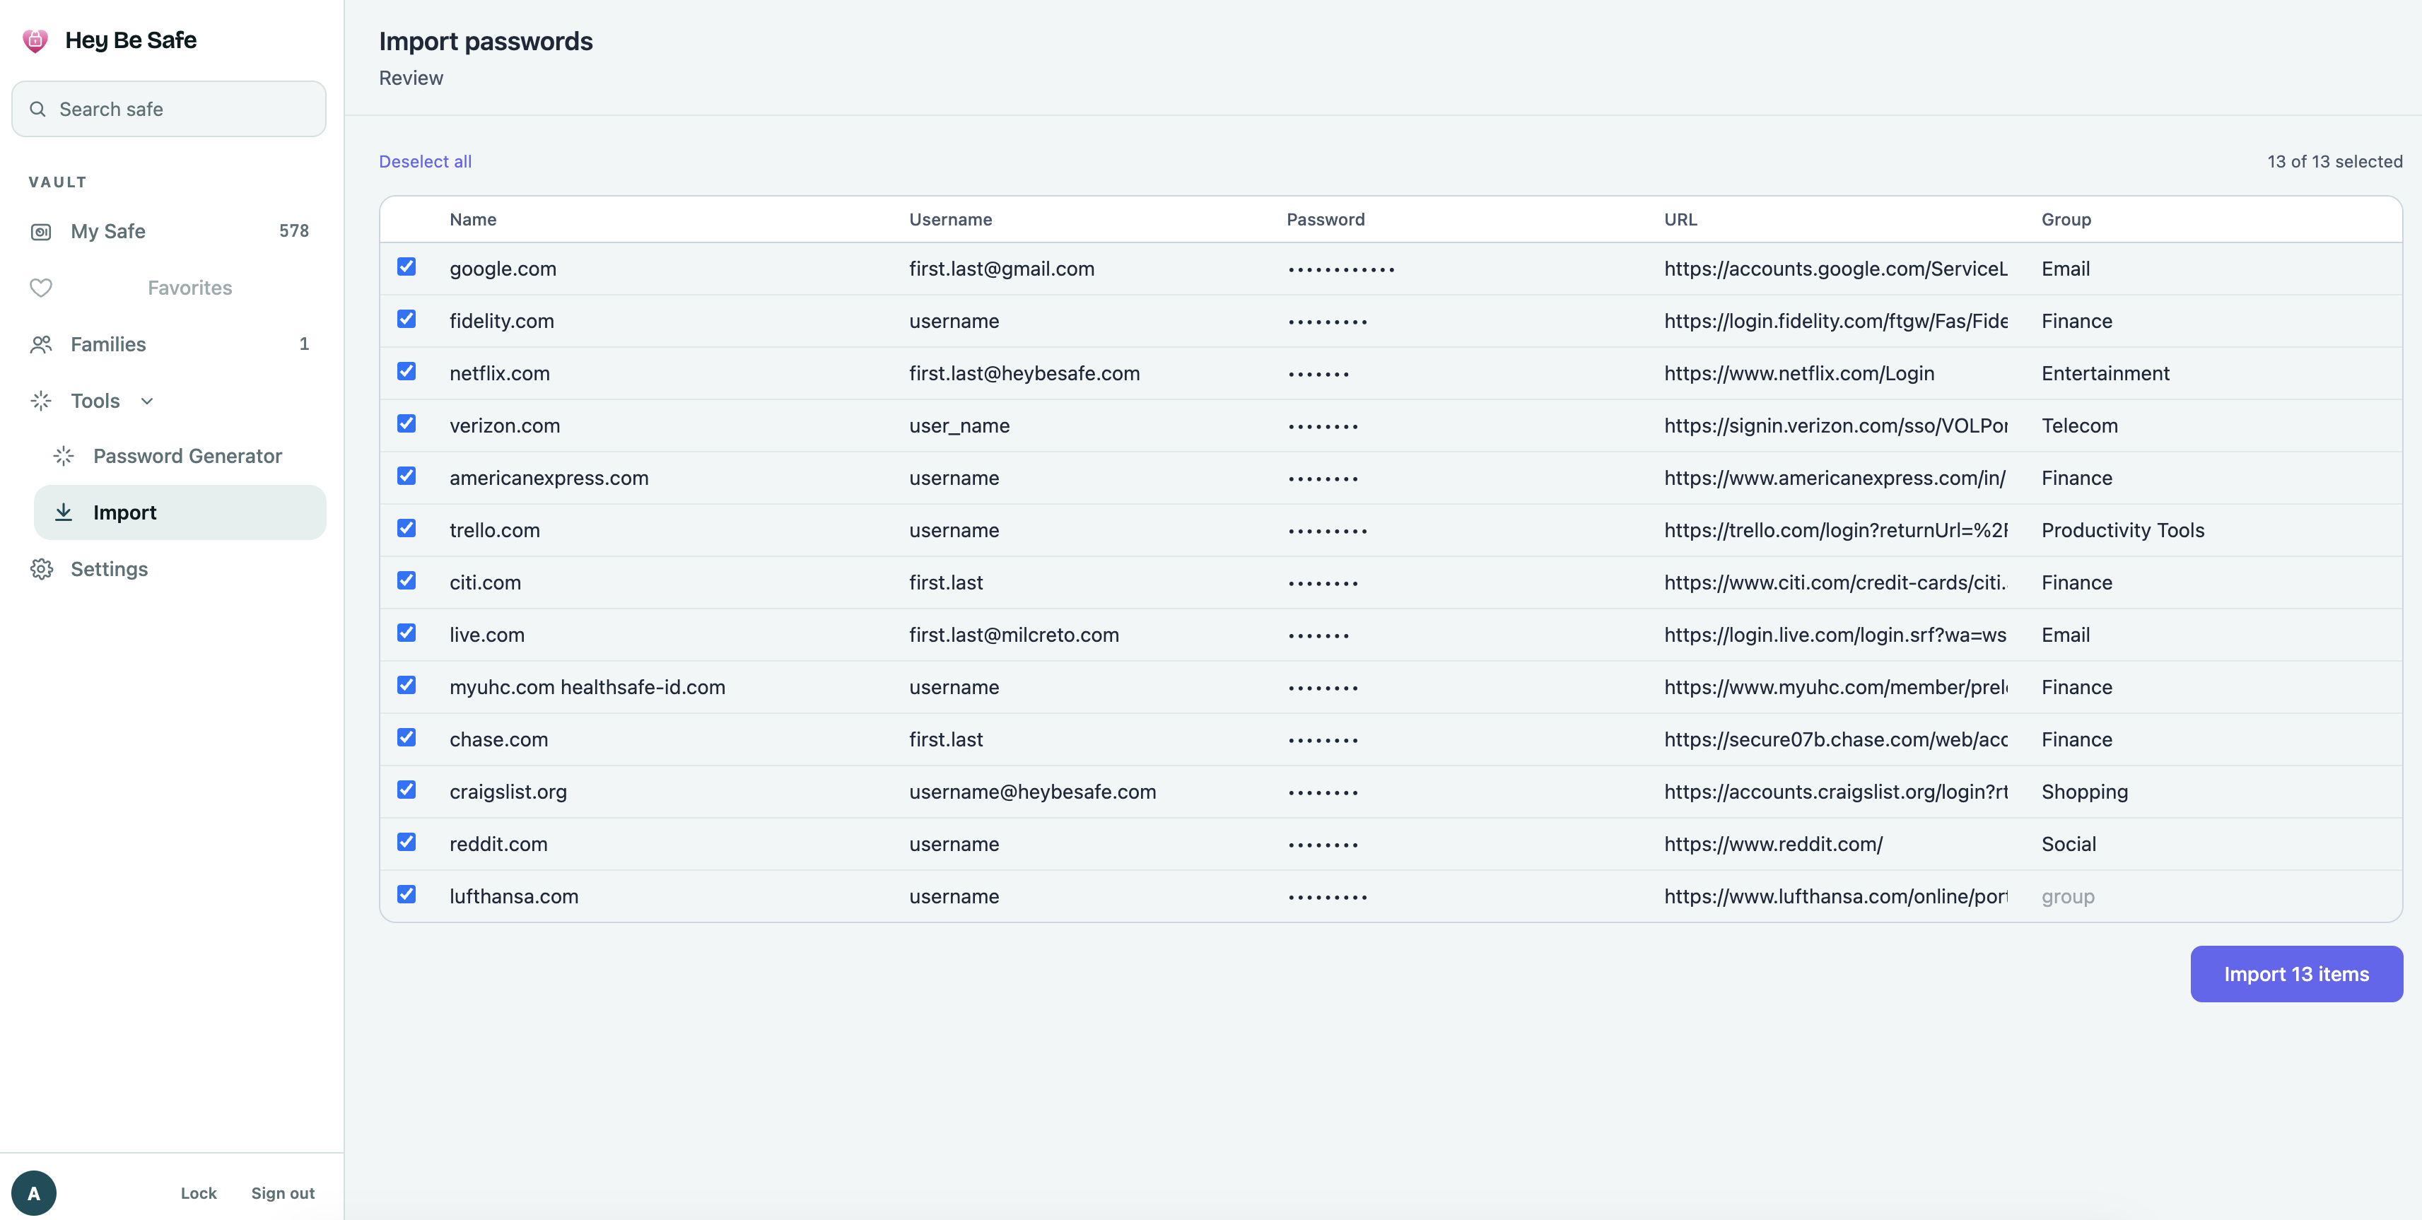Click the netflix.com Entertainment group cell
Image resolution: width=2422 pixels, height=1220 pixels.
[2105, 373]
